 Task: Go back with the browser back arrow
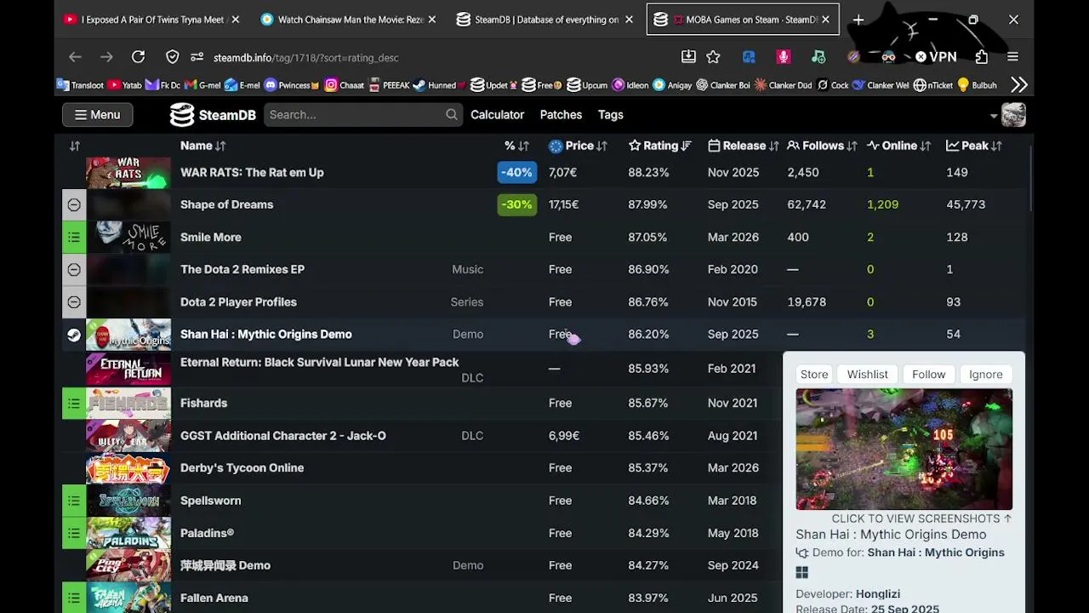point(75,57)
